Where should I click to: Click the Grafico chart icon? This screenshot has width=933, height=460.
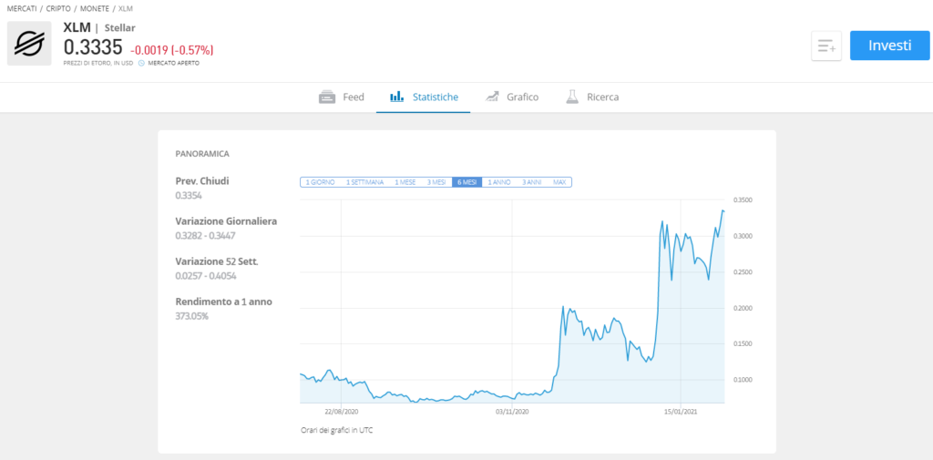[491, 97]
